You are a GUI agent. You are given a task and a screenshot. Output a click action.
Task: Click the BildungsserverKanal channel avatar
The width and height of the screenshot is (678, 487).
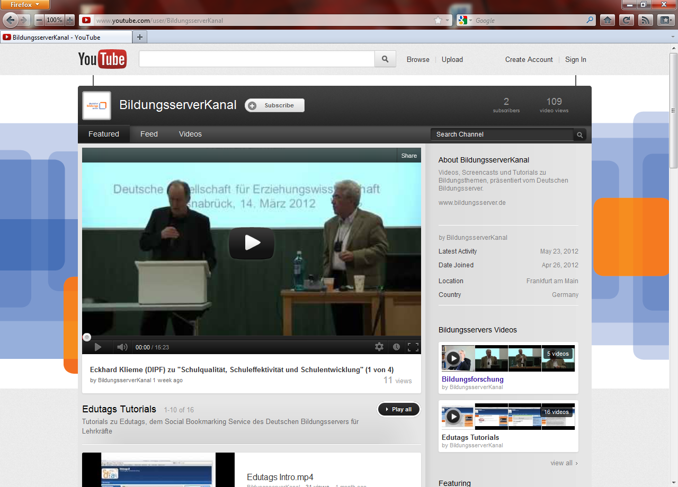pyautogui.click(x=97, y=105)
